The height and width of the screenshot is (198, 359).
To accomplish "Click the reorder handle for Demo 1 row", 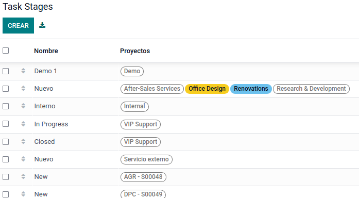I will coord(23,71).
